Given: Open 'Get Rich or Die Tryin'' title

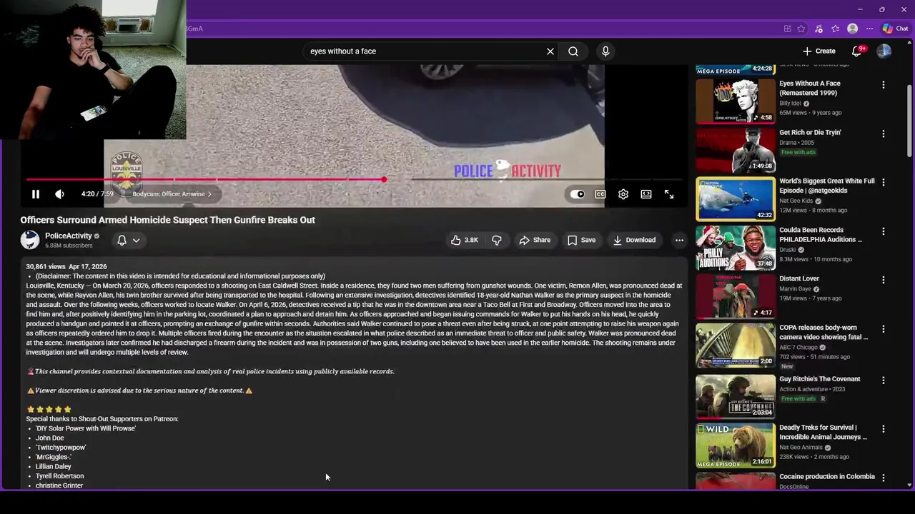Looking at the screenshot, I should point(810,133).
